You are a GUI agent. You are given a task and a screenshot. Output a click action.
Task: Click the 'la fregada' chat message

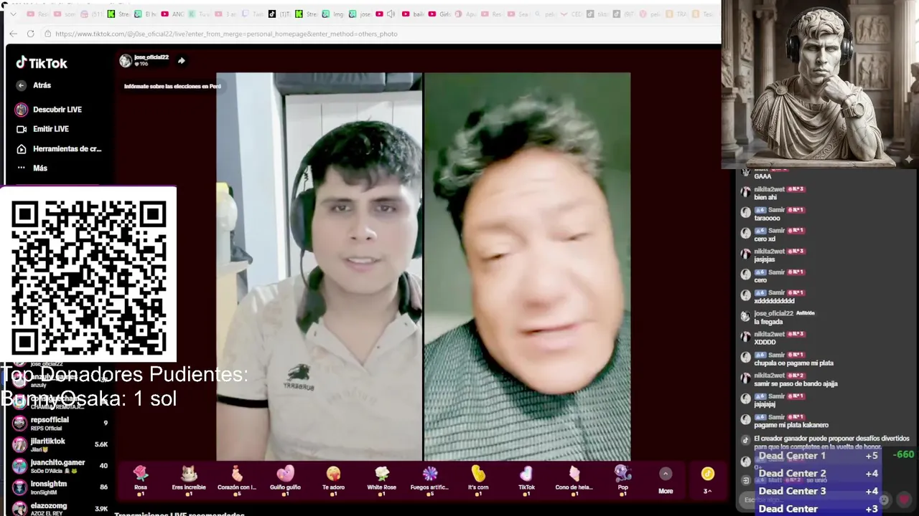click(x=768, y=322)
